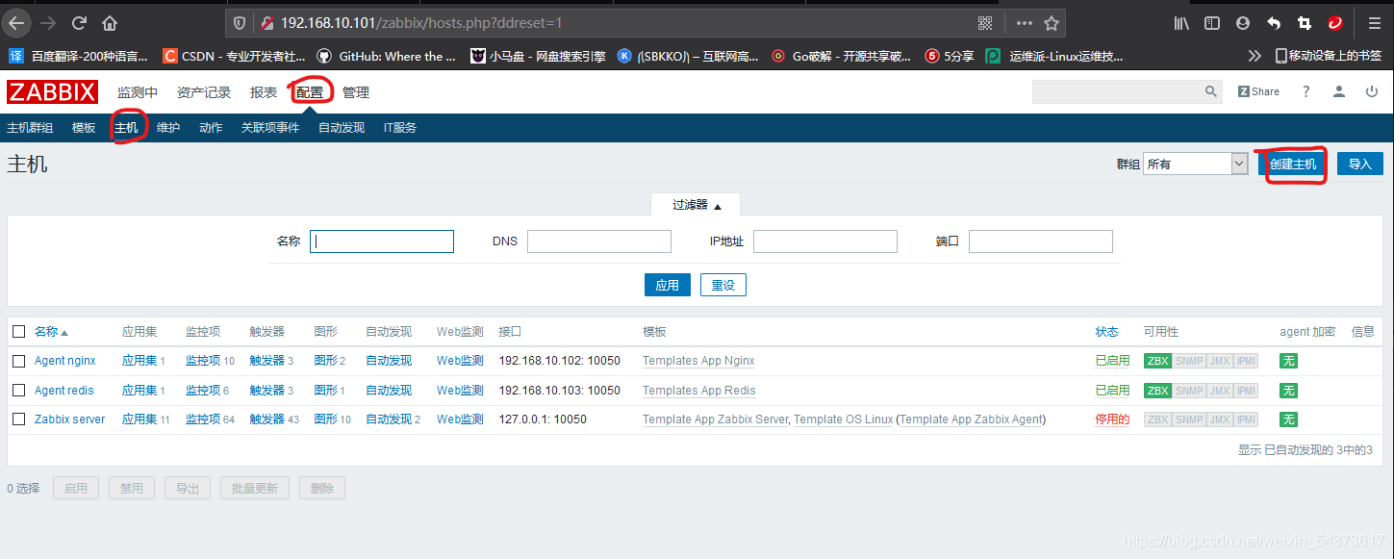Sort hosts by 名称 column

[x=51, y=331]
